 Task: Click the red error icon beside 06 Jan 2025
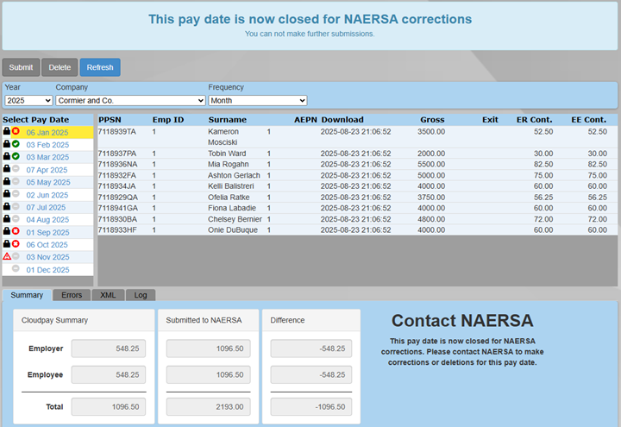(x=16, y=132)
